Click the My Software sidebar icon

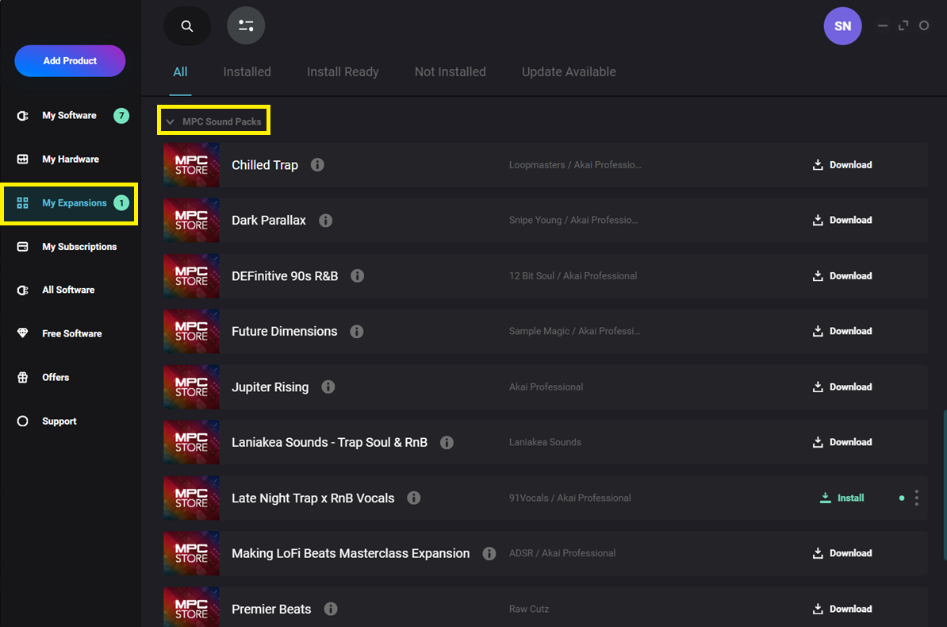click(x=22, y=116)
